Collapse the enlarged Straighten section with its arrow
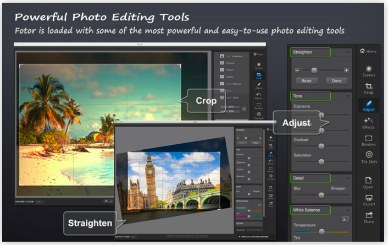Screen dimensions: 388x245 tap(348, 52)
